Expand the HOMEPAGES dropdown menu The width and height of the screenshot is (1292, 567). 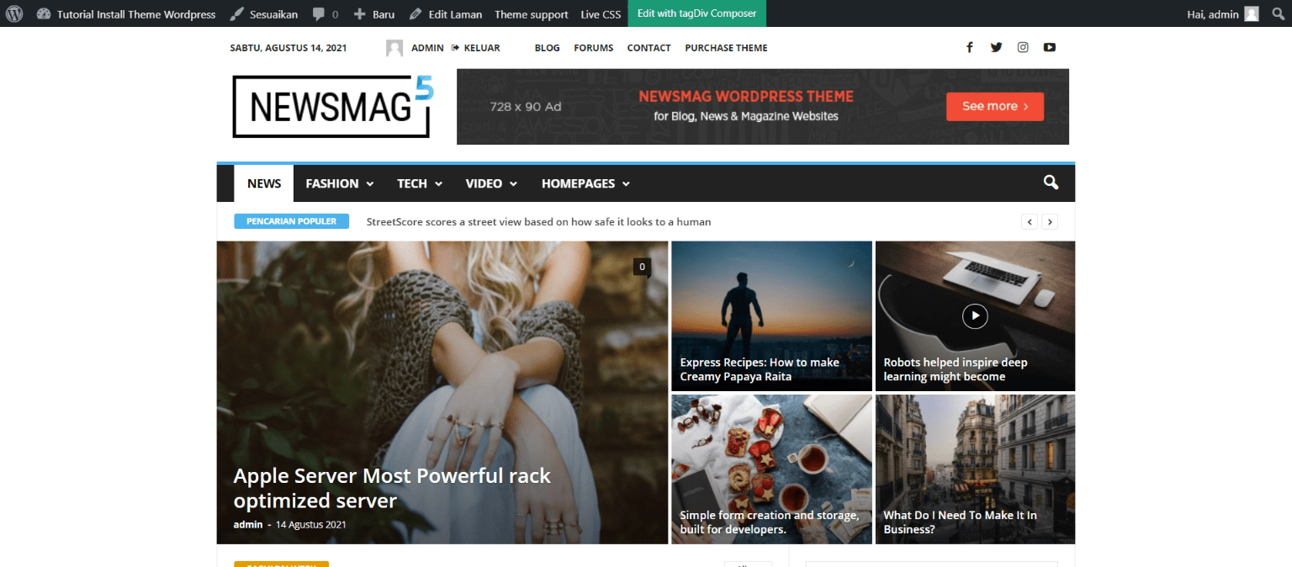coord(585,183)
